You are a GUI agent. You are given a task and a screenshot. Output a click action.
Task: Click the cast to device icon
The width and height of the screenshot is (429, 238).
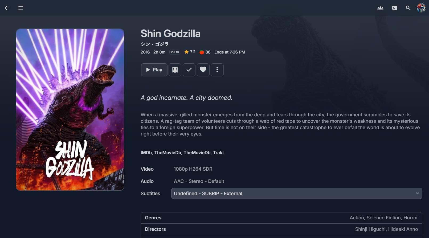coord(394,8)
